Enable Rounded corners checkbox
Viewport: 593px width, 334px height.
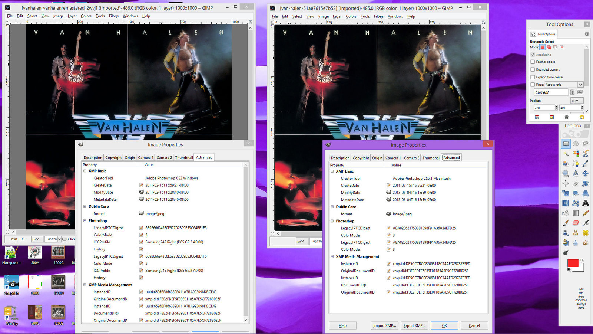pos(533,69)
